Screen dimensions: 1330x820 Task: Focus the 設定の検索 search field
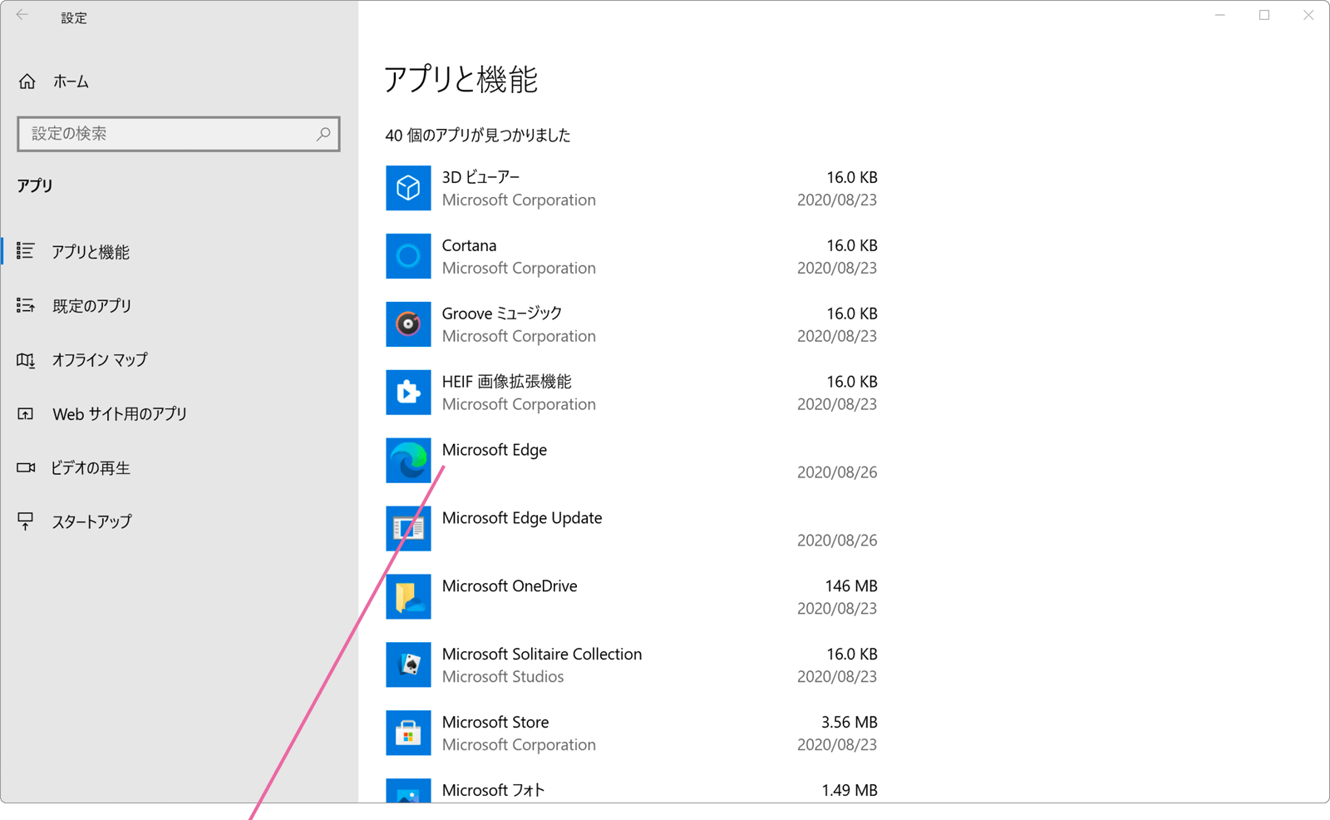pyautogui.click(x=179, y=134)
